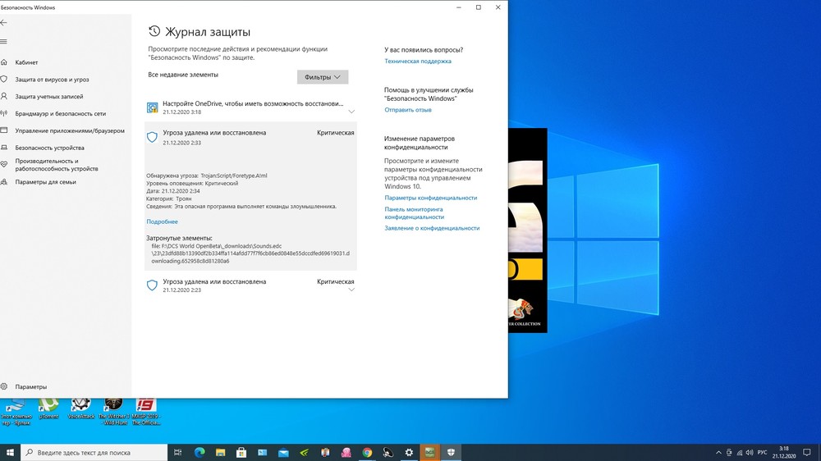Image resolution: width=821 pixels, height=461 pixels.
Task: Click the Журнал защиты history icon
Action: (x=154, y=31)
